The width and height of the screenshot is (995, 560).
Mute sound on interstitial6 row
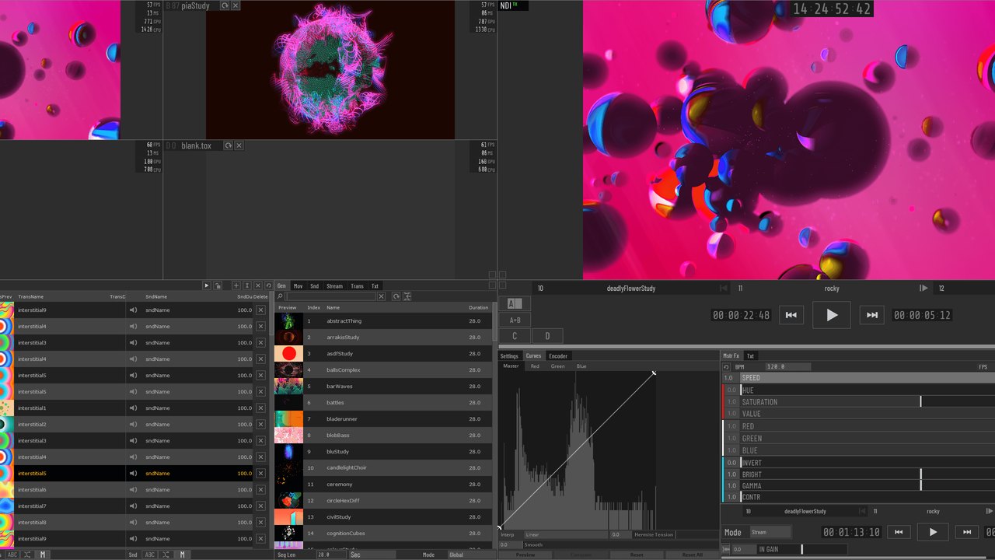pos(133,490)
